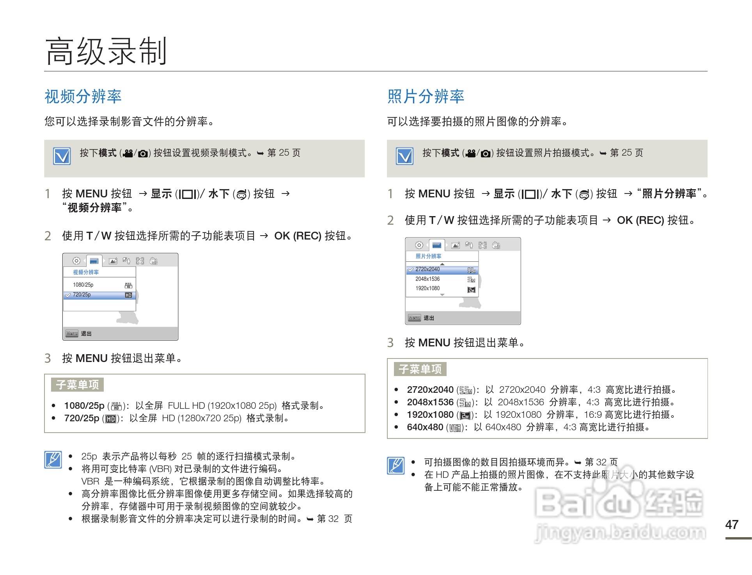This screenshot has height=575, width=752.
Task: Click the down arrow below 1920x1080 row
Action: [442, 295]
